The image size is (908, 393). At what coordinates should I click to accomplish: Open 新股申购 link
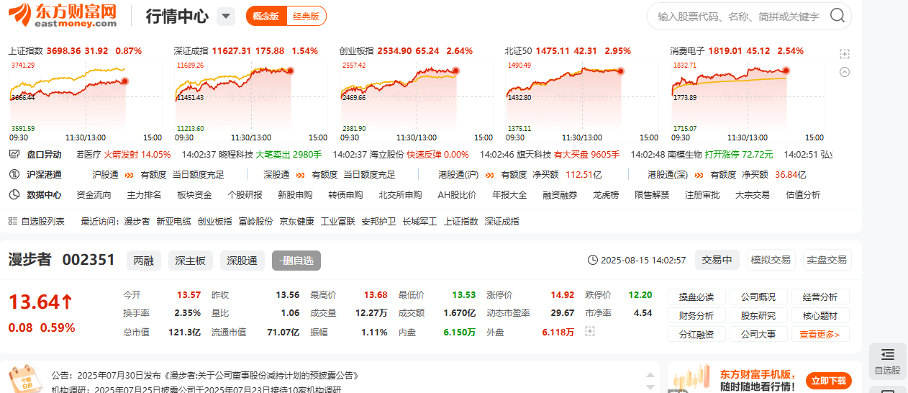tap(295, 194)
